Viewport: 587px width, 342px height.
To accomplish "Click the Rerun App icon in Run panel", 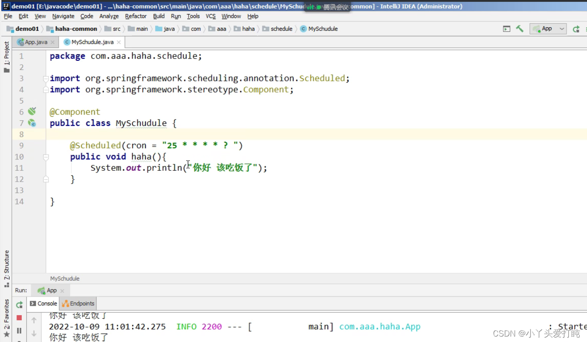I will click(19, 305).
